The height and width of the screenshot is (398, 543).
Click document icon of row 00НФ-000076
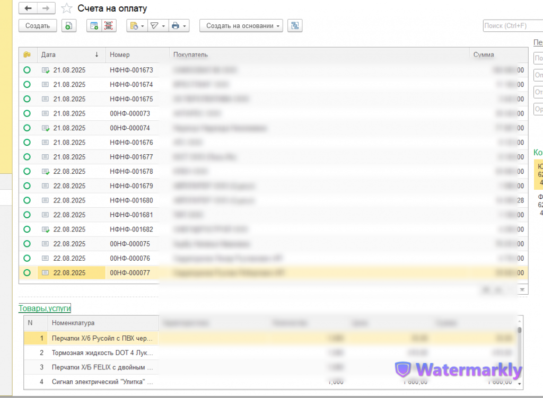[45, 259]
